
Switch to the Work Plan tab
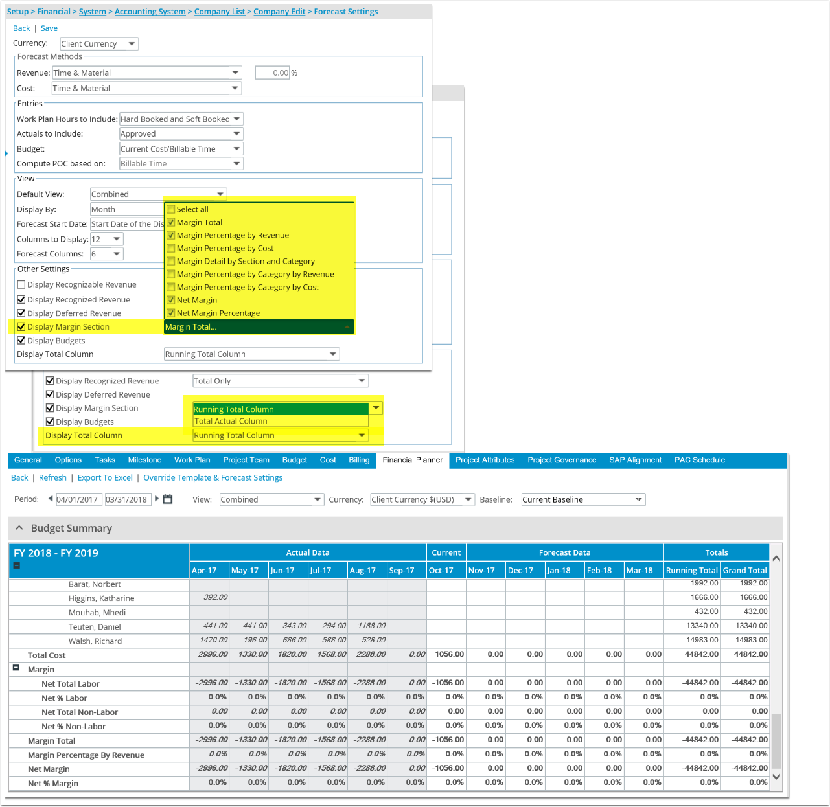pyautogui.click(x=192, y=460)
